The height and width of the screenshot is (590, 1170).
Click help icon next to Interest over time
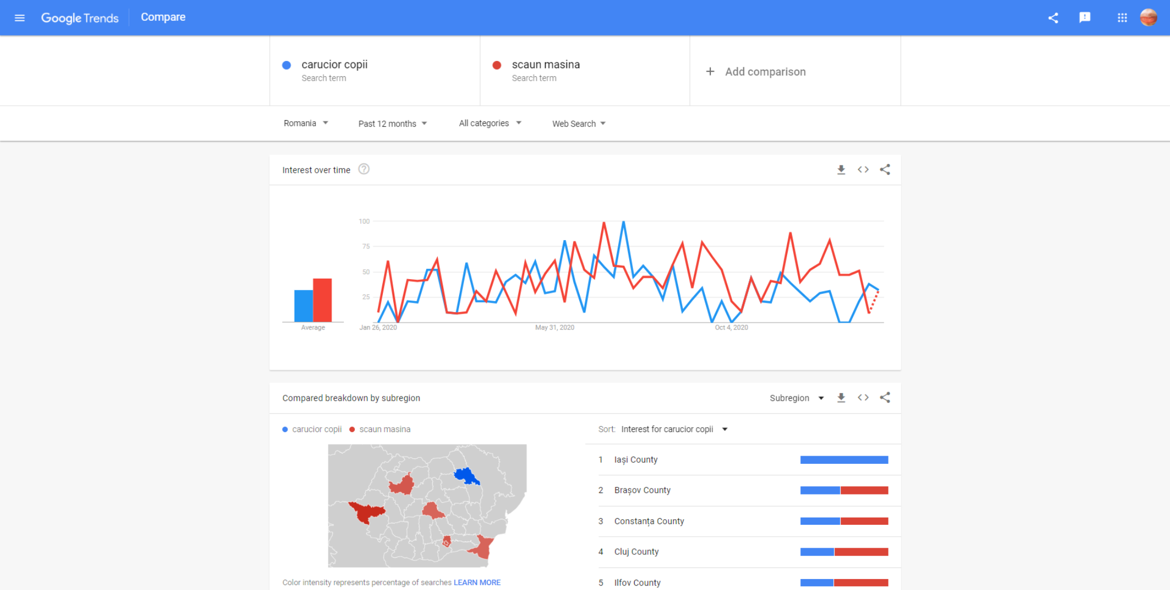point(364,169)
